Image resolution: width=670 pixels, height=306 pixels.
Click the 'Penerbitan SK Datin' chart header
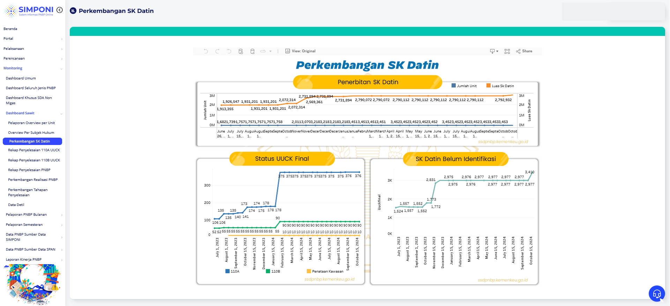click(368, 82)
